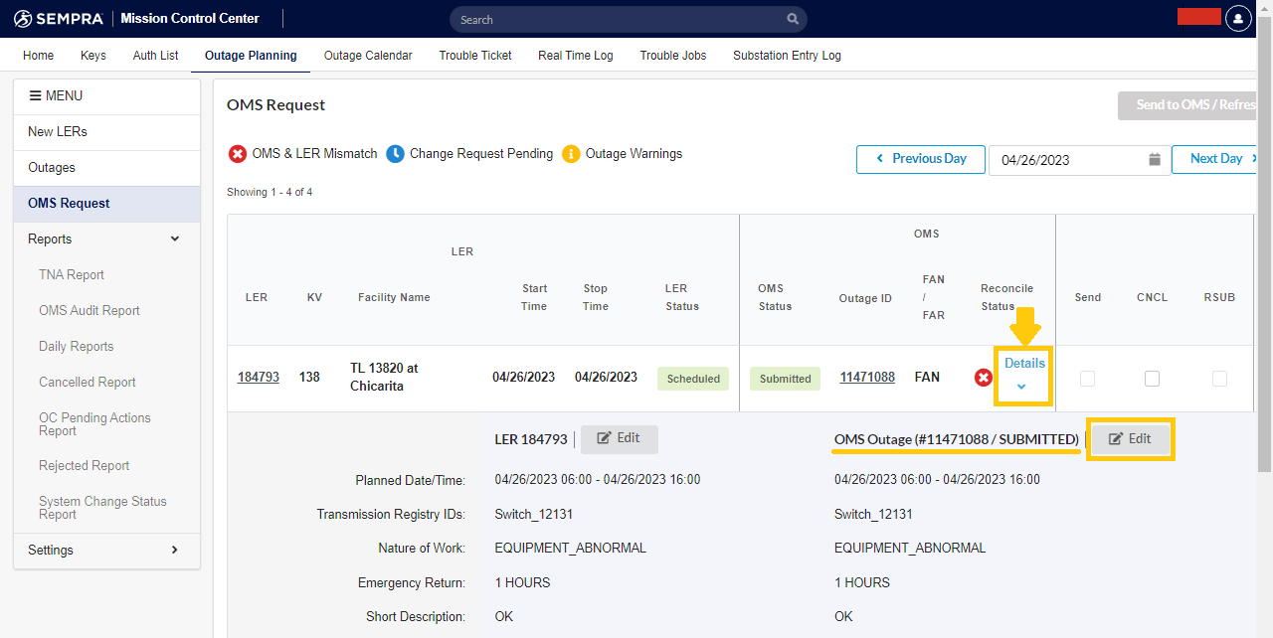Tick the Send checkbox for LER 184793

click(x=1087, y=379)
